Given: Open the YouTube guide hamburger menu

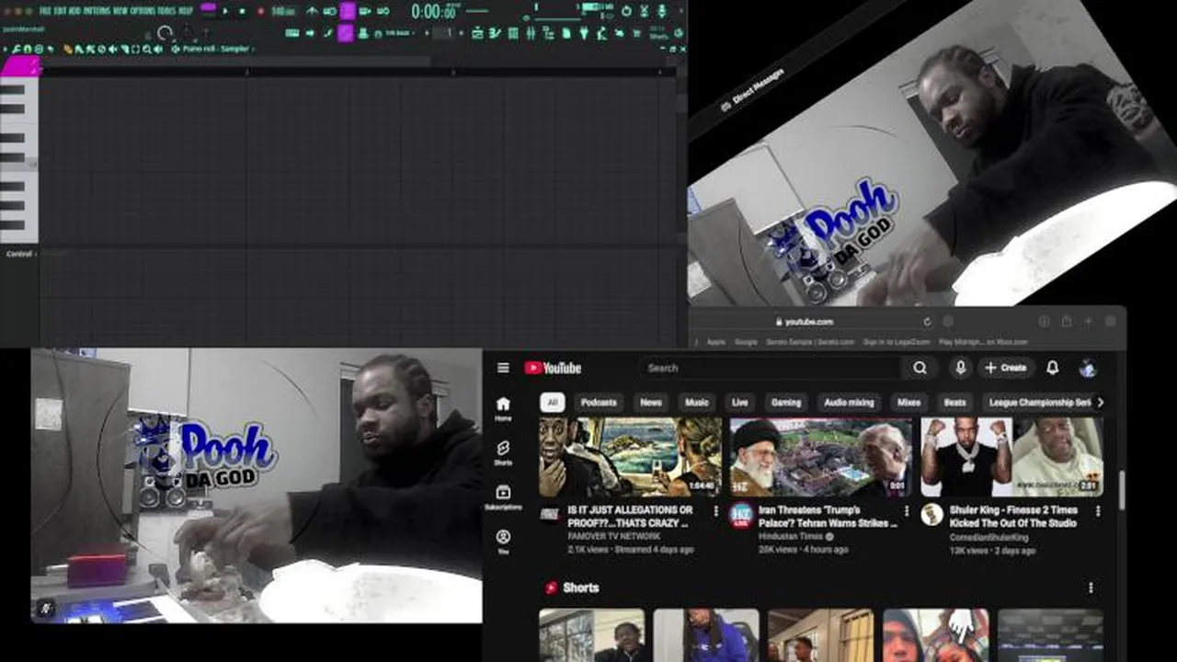Looking at the screenshot, I should [x=503, y=368].
